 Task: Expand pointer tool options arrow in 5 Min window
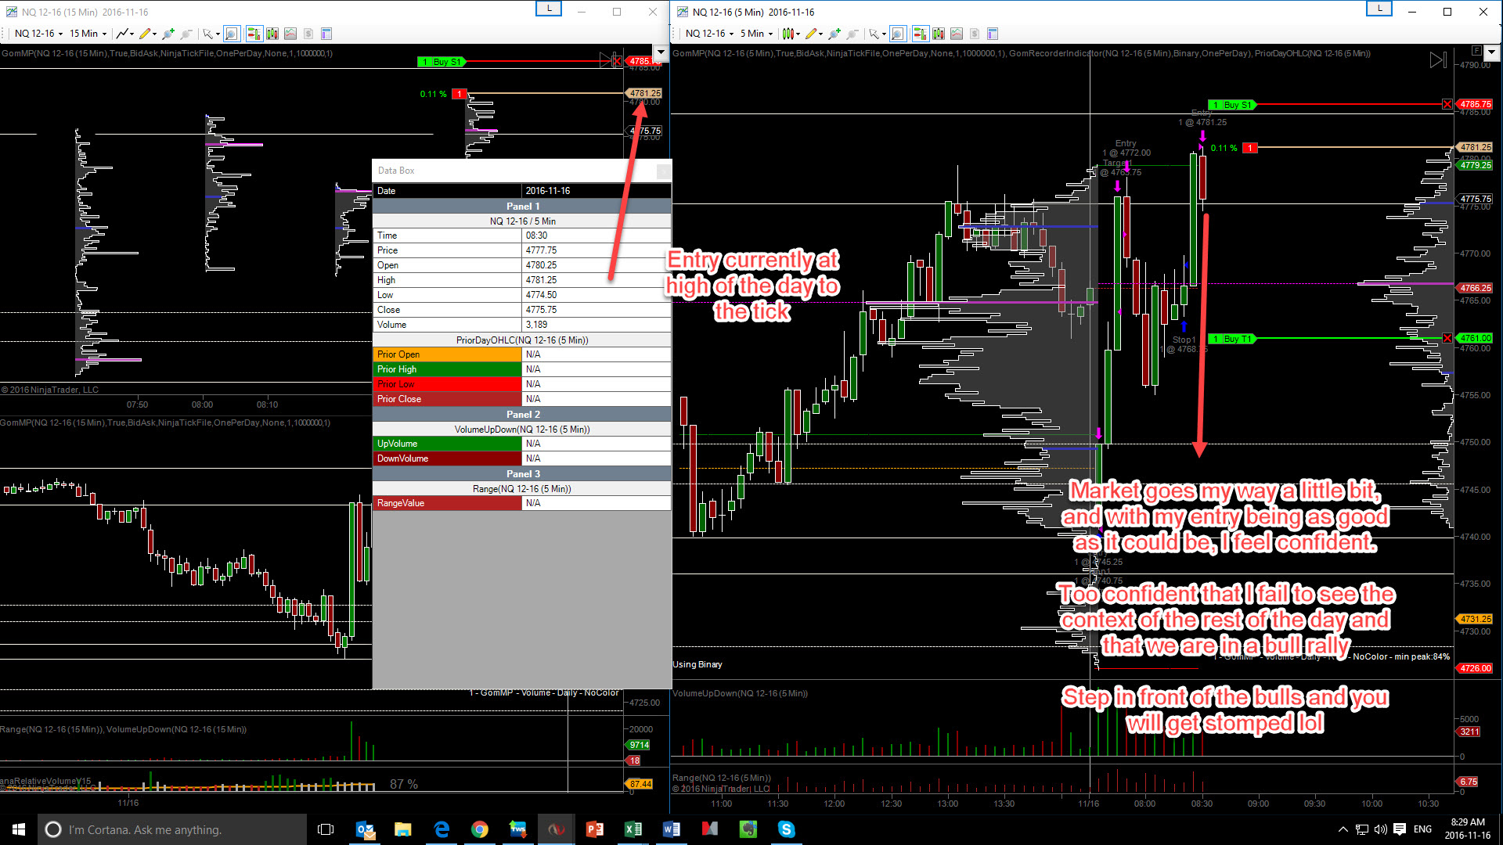coord(884,34)
